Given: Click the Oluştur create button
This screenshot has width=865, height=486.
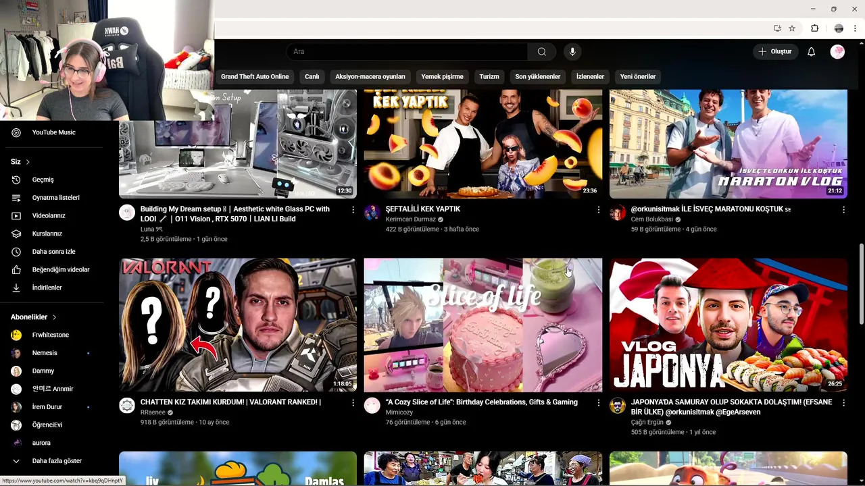Looking at the screenshot, I should pyautogui.click(x=776, y=52).
